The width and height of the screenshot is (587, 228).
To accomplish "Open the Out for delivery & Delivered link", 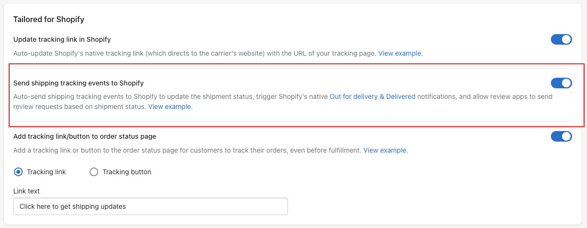I will pos(372,96).
